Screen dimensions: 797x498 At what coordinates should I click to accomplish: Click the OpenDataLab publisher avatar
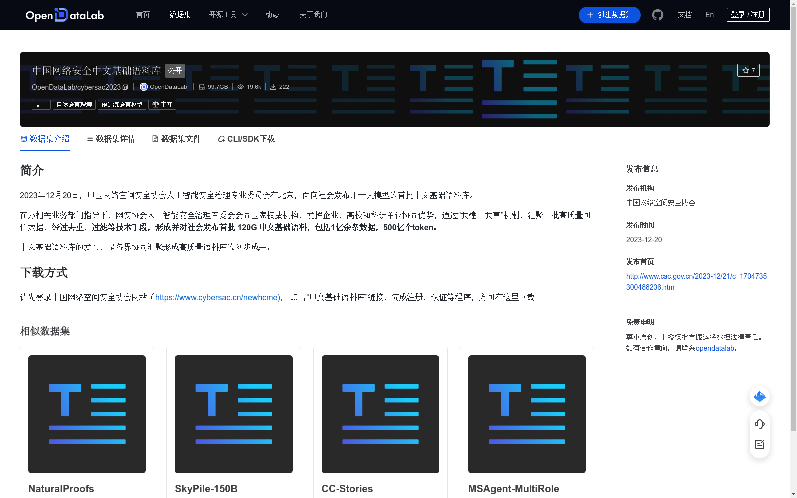point(144,87)
